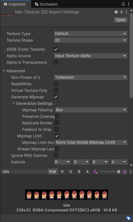The image size is (133, 222).
Task: Open the import settings kebab menu
Action: pyautogui.click(x=126, y=12)
